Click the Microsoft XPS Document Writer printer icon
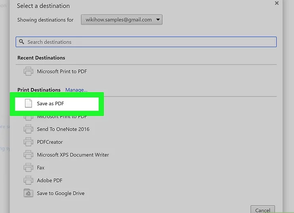The width and height of the screenshot is (294, 213). point(28,155)
